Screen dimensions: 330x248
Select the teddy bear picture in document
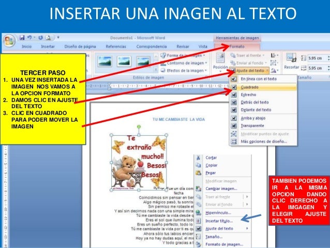coord(139,163)
